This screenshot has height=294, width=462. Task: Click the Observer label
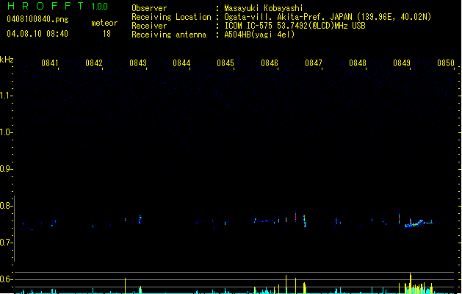(149, 8)
